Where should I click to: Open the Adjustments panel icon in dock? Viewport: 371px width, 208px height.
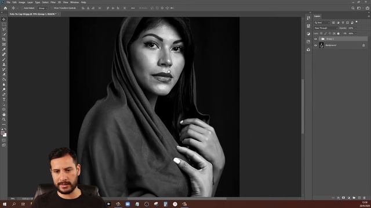[308, 34]
